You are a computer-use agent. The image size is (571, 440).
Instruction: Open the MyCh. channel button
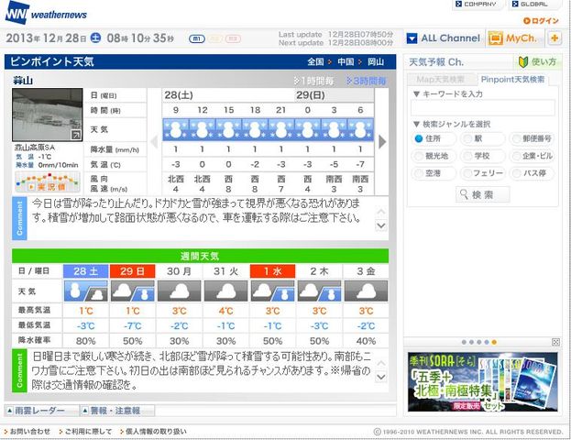click(x=513, y=38)
